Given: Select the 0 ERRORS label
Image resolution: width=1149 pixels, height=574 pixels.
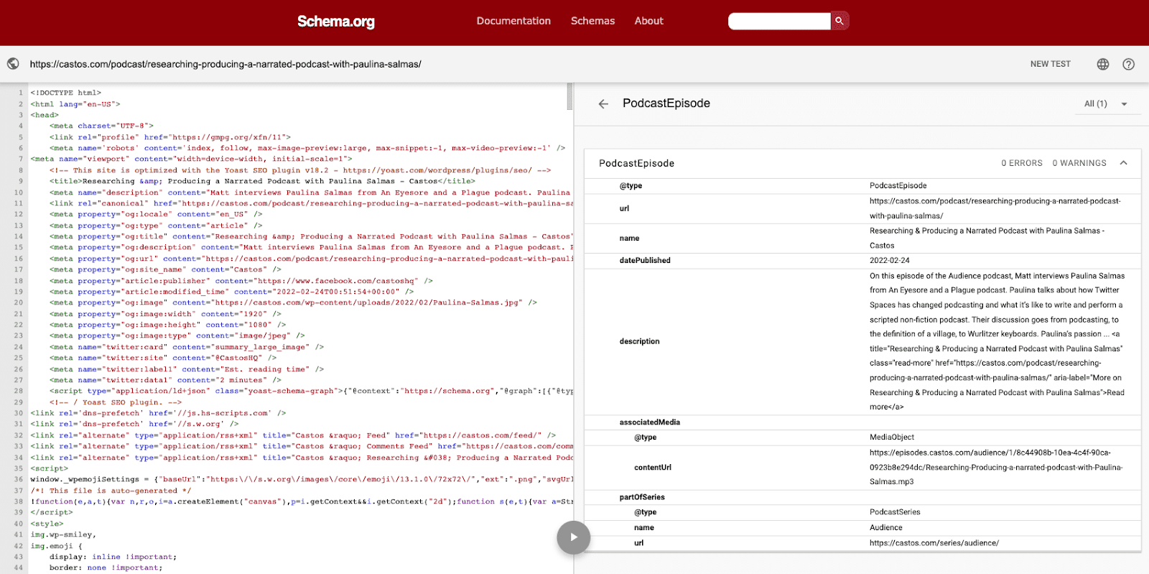Looking at the screenshot, I should coord(1022,163).
